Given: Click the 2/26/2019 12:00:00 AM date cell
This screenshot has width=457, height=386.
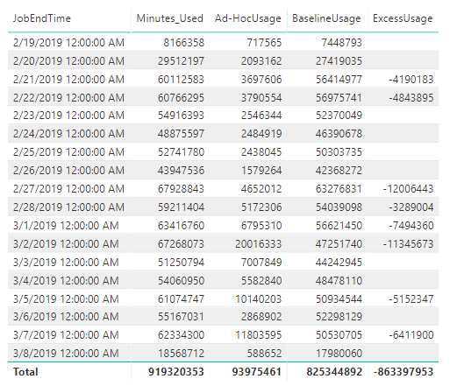Looking at the screenshot, I should click(68, 171).
